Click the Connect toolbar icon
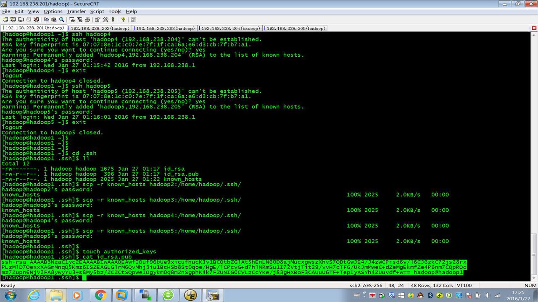The width and height of the screenshot is (538, 302). click(5, 19)
